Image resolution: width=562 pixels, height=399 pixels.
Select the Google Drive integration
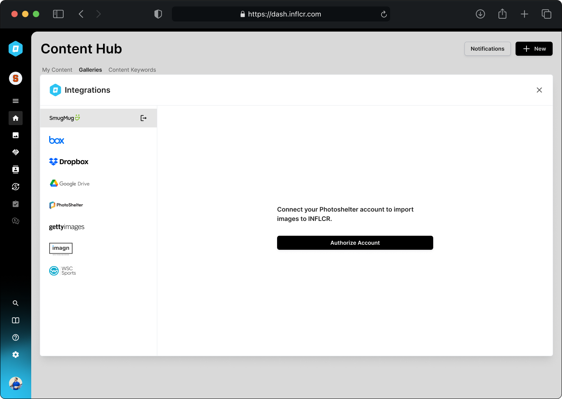click(69, 183)
